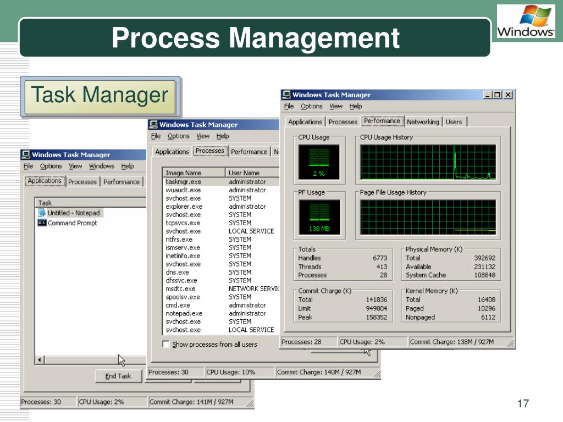Open File menu in Processes window
Image resolution: width=563 pixels, height=422 pixels.
(x=156, y=136)
